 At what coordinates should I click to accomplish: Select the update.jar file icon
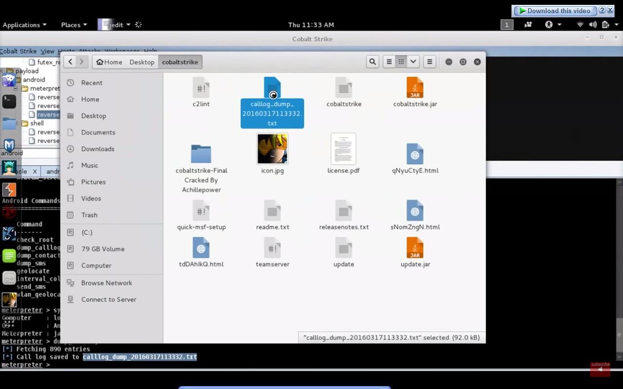[x=415, y=248]
